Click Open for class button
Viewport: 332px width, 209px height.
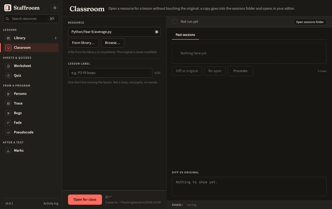tap(85, 200)
